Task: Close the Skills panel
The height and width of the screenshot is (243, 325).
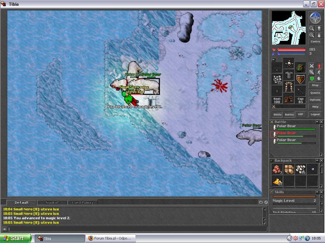Action: coord(321,192)
